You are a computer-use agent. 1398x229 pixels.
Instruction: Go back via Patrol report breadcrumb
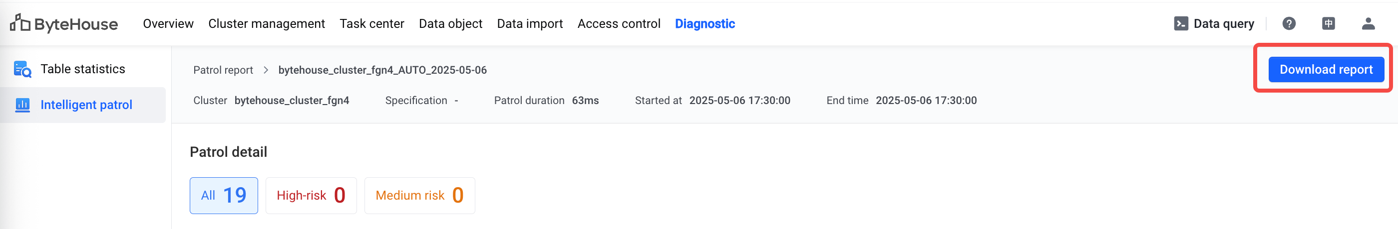pyautogui.click(x=223, y=70)
